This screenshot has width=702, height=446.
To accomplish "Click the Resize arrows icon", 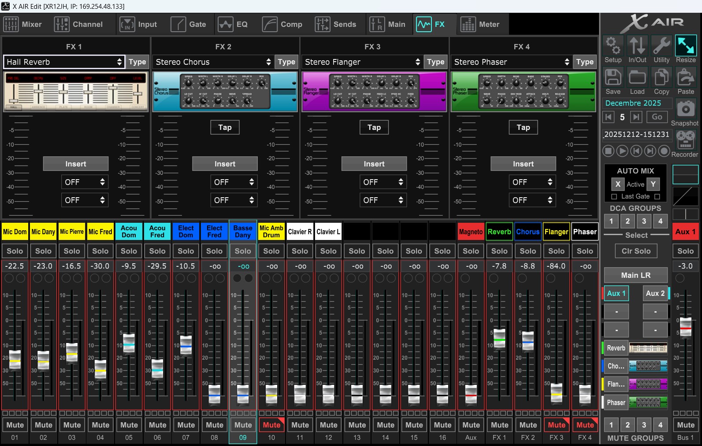I will pyautogui.click(x=686, y=46).
